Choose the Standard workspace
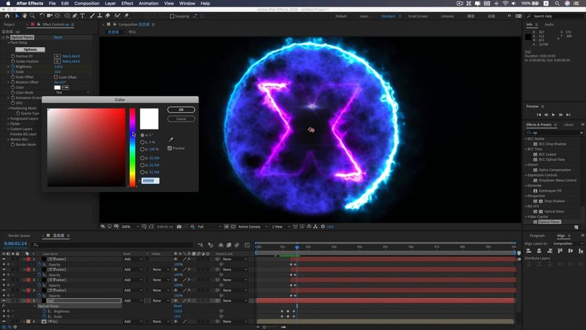 click(x=388, y=16)
